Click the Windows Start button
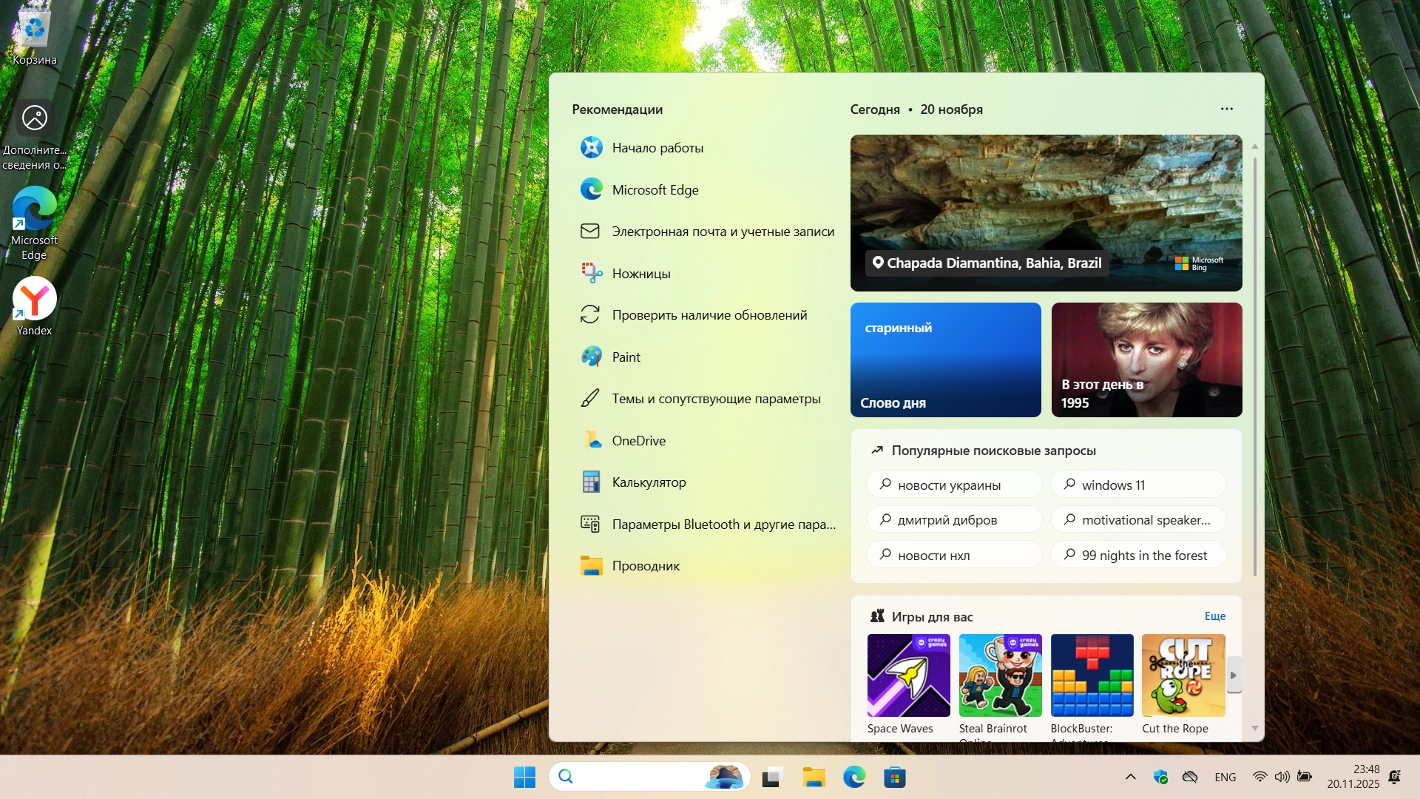Viewport: 1420px width, 799px height. pyautogui.click(x=524, y=777)
